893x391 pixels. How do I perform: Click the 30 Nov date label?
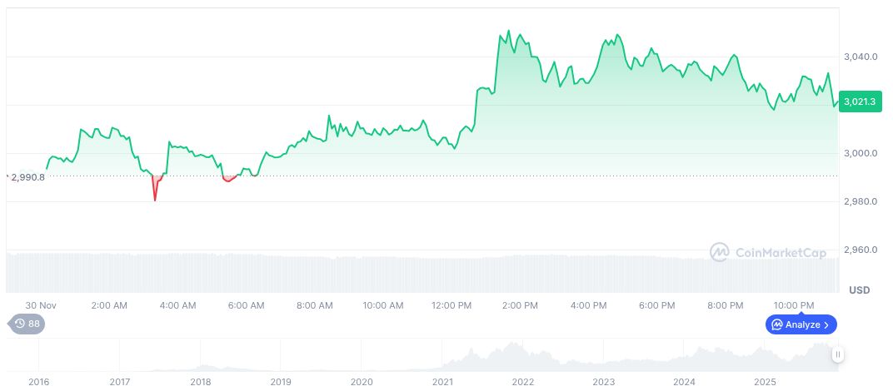41,305
